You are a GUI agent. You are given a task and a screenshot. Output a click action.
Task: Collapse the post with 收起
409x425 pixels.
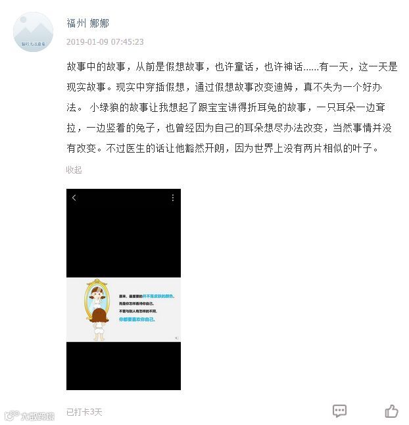(x=74, y=170)
